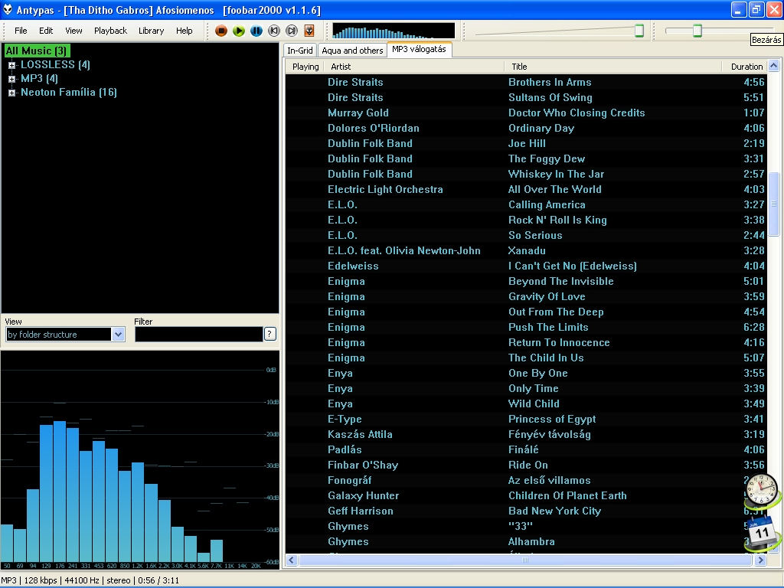Select the 'All Over The World' track
The image size is (784, 588).
(x=525, y=190)
